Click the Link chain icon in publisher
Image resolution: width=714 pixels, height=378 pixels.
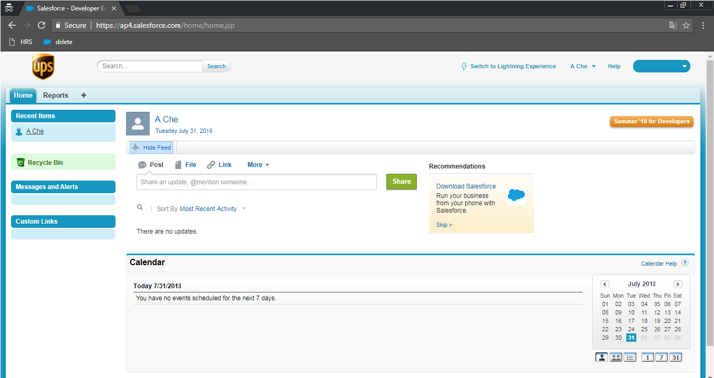[211, 165]
